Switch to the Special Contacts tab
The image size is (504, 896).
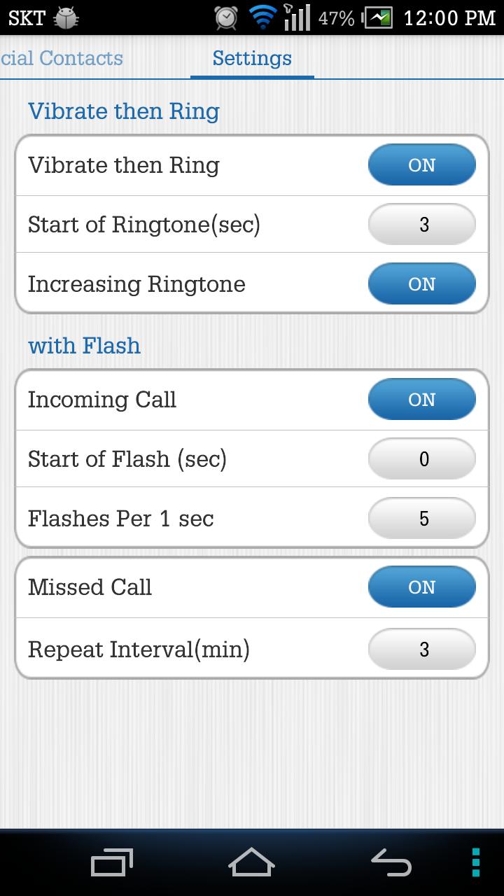(62, 58)
